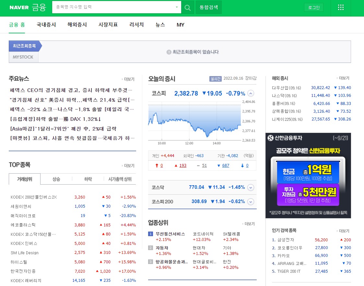The height and width of the screenshot is (286, 364).
Task: Open the 신한금융투자 ad banner
Action: tap(308, 176)
